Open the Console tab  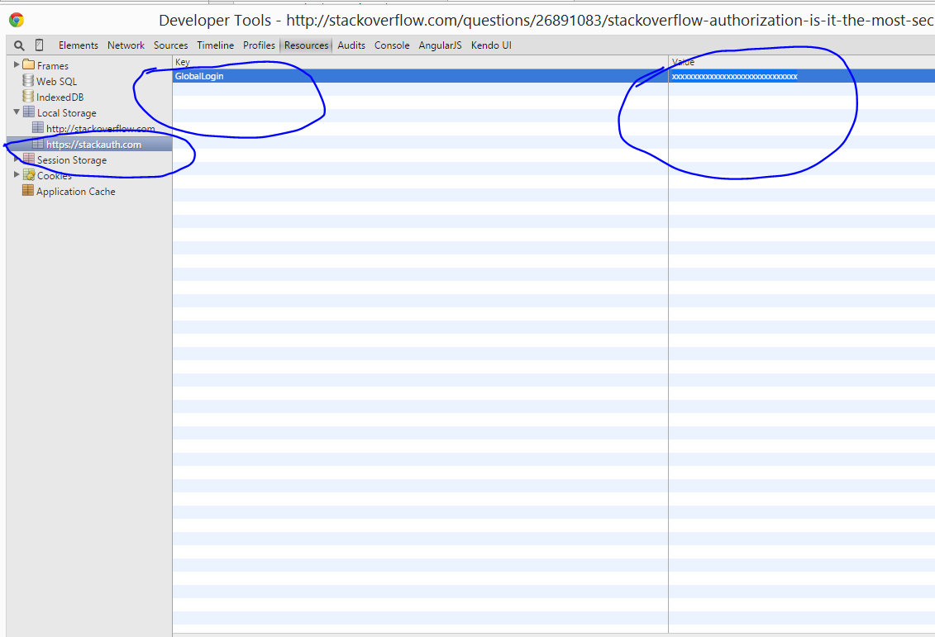point(392,45)
